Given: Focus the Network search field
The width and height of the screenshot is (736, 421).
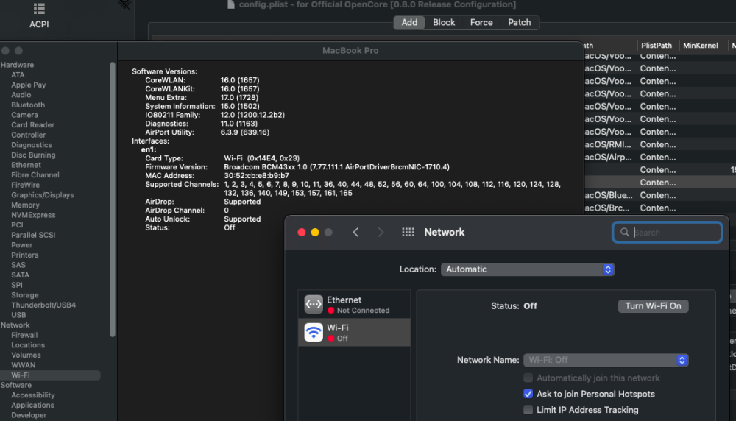Looking at the screenshot, I should click(667, 233).
